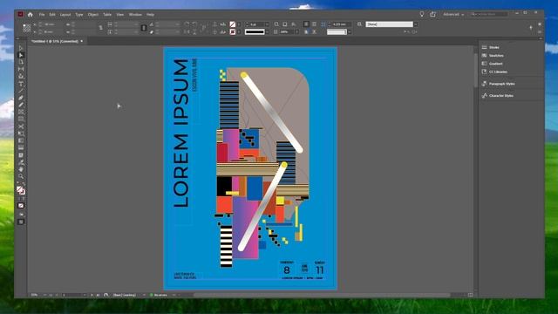This screenshot has height=314, width=558.
Task: Click the X position field in control panel
Action: [53, 24]
